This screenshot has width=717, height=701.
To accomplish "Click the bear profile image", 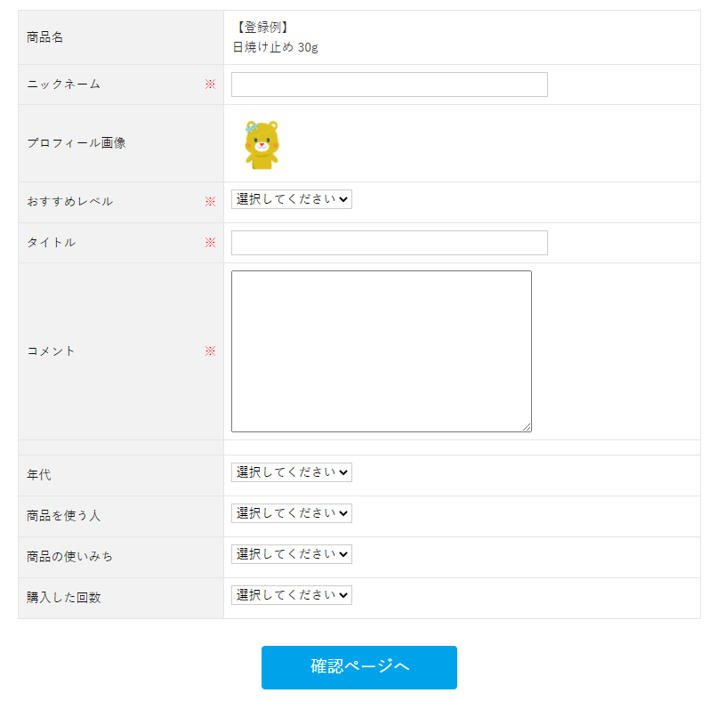I will (262, 144).
